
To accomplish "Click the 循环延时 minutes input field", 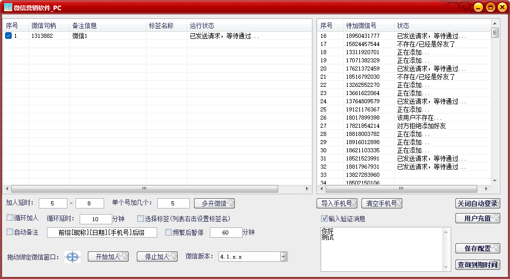I will point(95,219).
